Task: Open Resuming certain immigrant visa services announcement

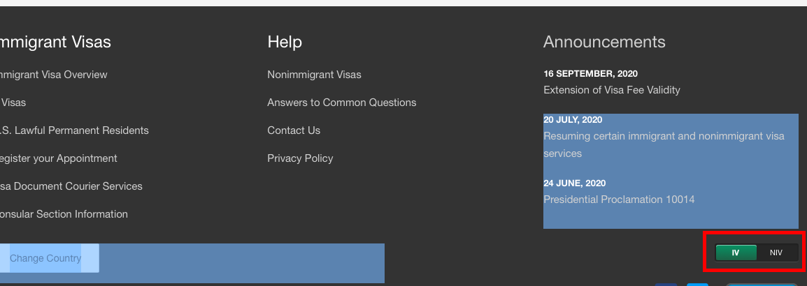Action: 664,145
